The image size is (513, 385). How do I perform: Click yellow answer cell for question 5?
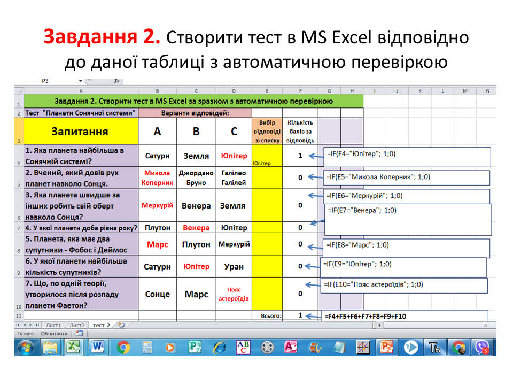267,244
